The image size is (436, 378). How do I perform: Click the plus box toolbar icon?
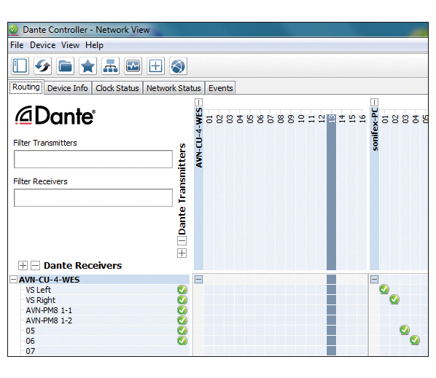pos(155,66)
